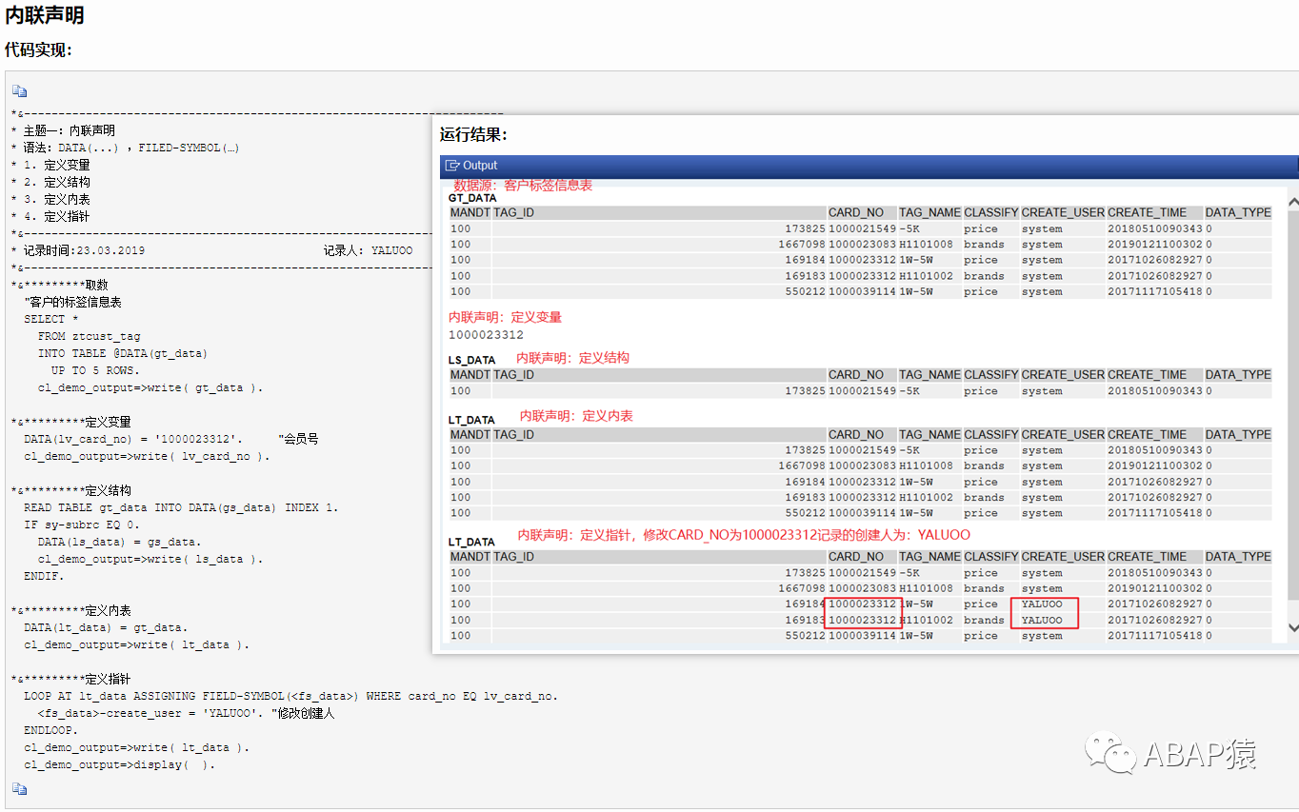Screen dimensions: 1299x812
Task: Click the comment line '4. 定义指针'
Action: (50, 216)
